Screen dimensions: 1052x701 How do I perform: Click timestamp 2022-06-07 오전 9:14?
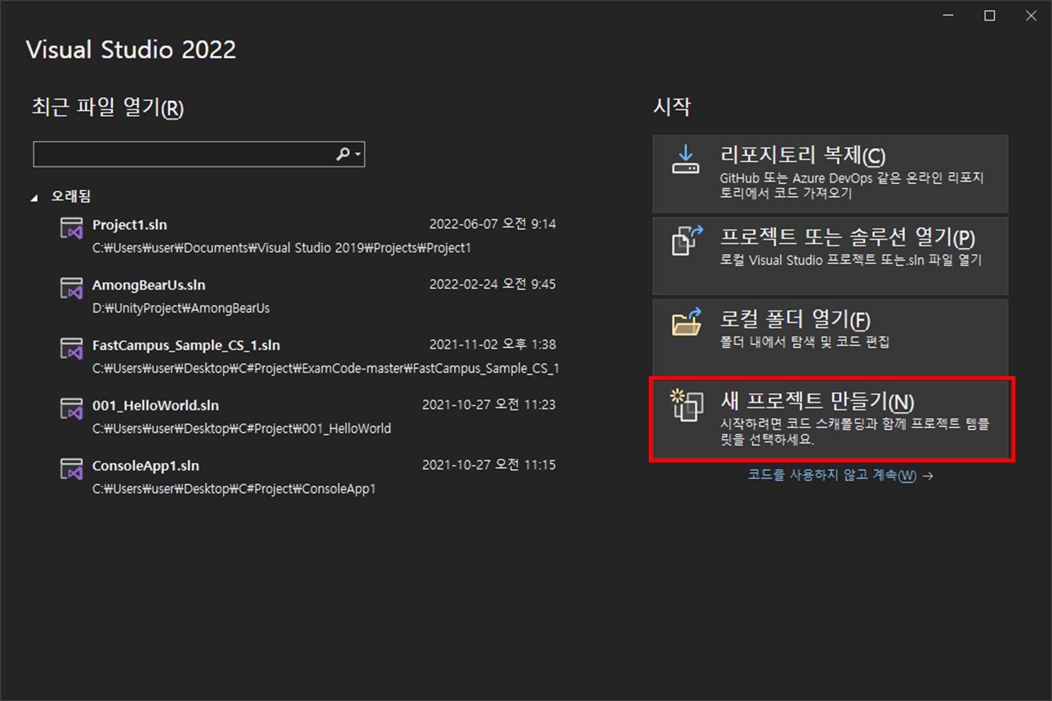coord(492,224)
